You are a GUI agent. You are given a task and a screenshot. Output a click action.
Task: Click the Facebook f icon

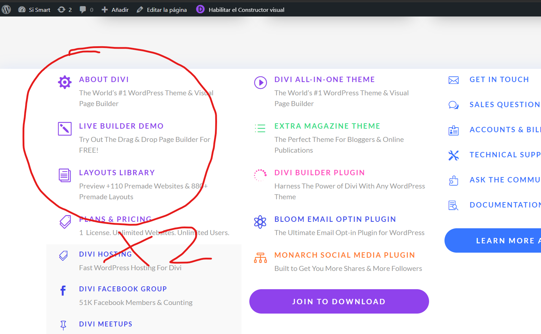(63, 290)
